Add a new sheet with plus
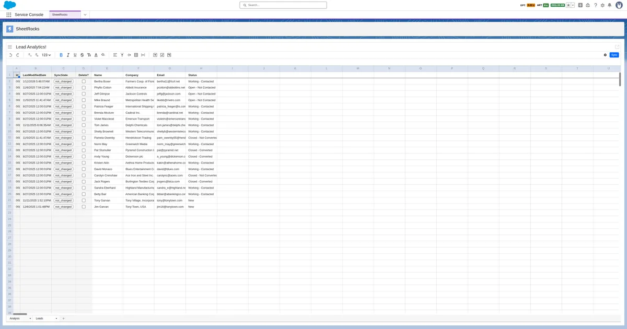This screenshot has width=627, height=329. (x=64, y=318)
